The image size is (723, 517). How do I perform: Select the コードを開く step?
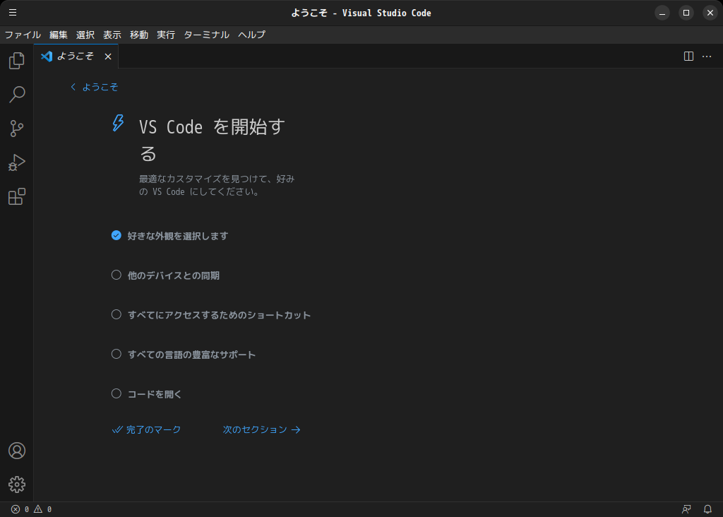(x=146, y=394)
